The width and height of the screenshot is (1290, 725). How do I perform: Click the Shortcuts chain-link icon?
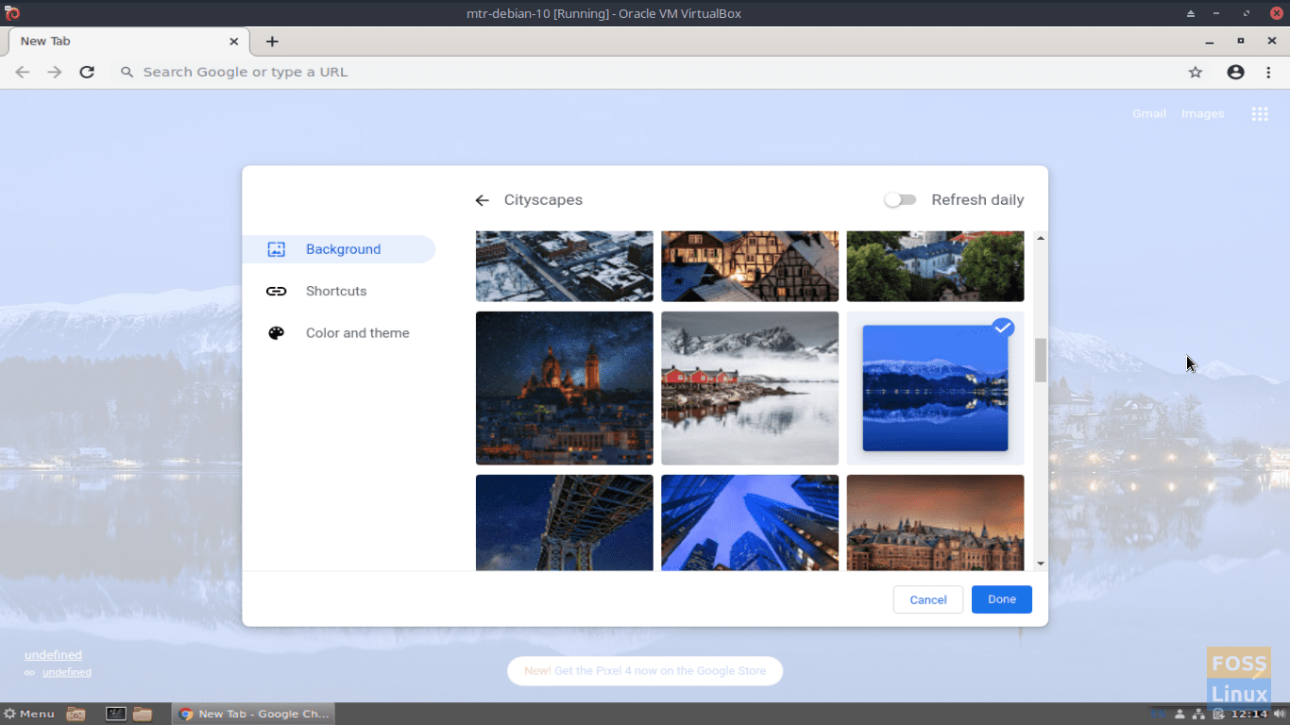276,291
